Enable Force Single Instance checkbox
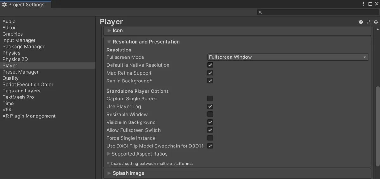The image size is (380, 179). [x=210, y=138]
